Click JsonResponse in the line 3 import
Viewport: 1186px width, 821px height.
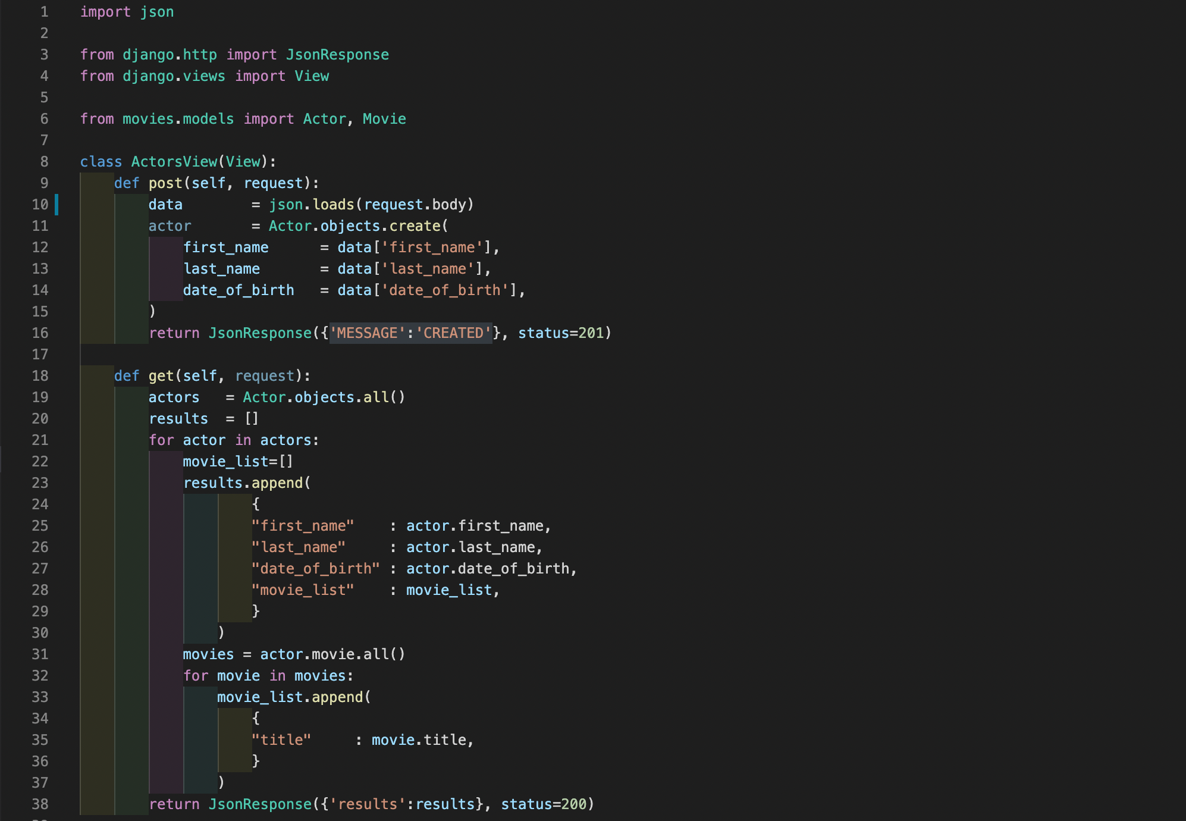click(x=337, y=55)
